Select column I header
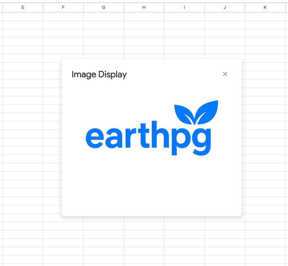 (x=184, y=8)
